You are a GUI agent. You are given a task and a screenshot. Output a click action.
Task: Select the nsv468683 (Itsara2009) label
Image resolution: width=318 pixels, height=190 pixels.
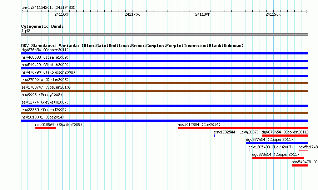tap(45, 57)
